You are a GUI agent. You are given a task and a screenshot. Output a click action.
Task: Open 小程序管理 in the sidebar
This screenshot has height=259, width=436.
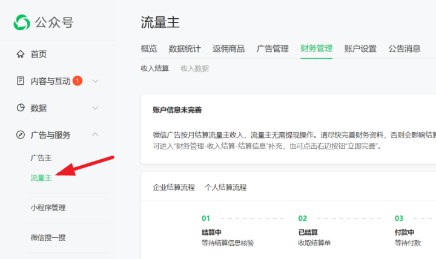[x=48, y=208]
